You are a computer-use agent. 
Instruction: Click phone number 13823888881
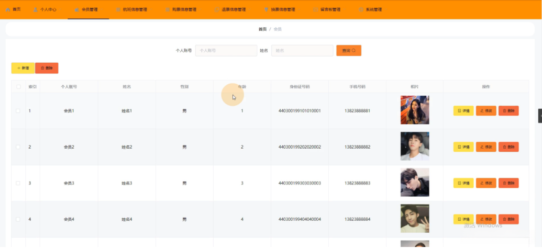(358, 111)
